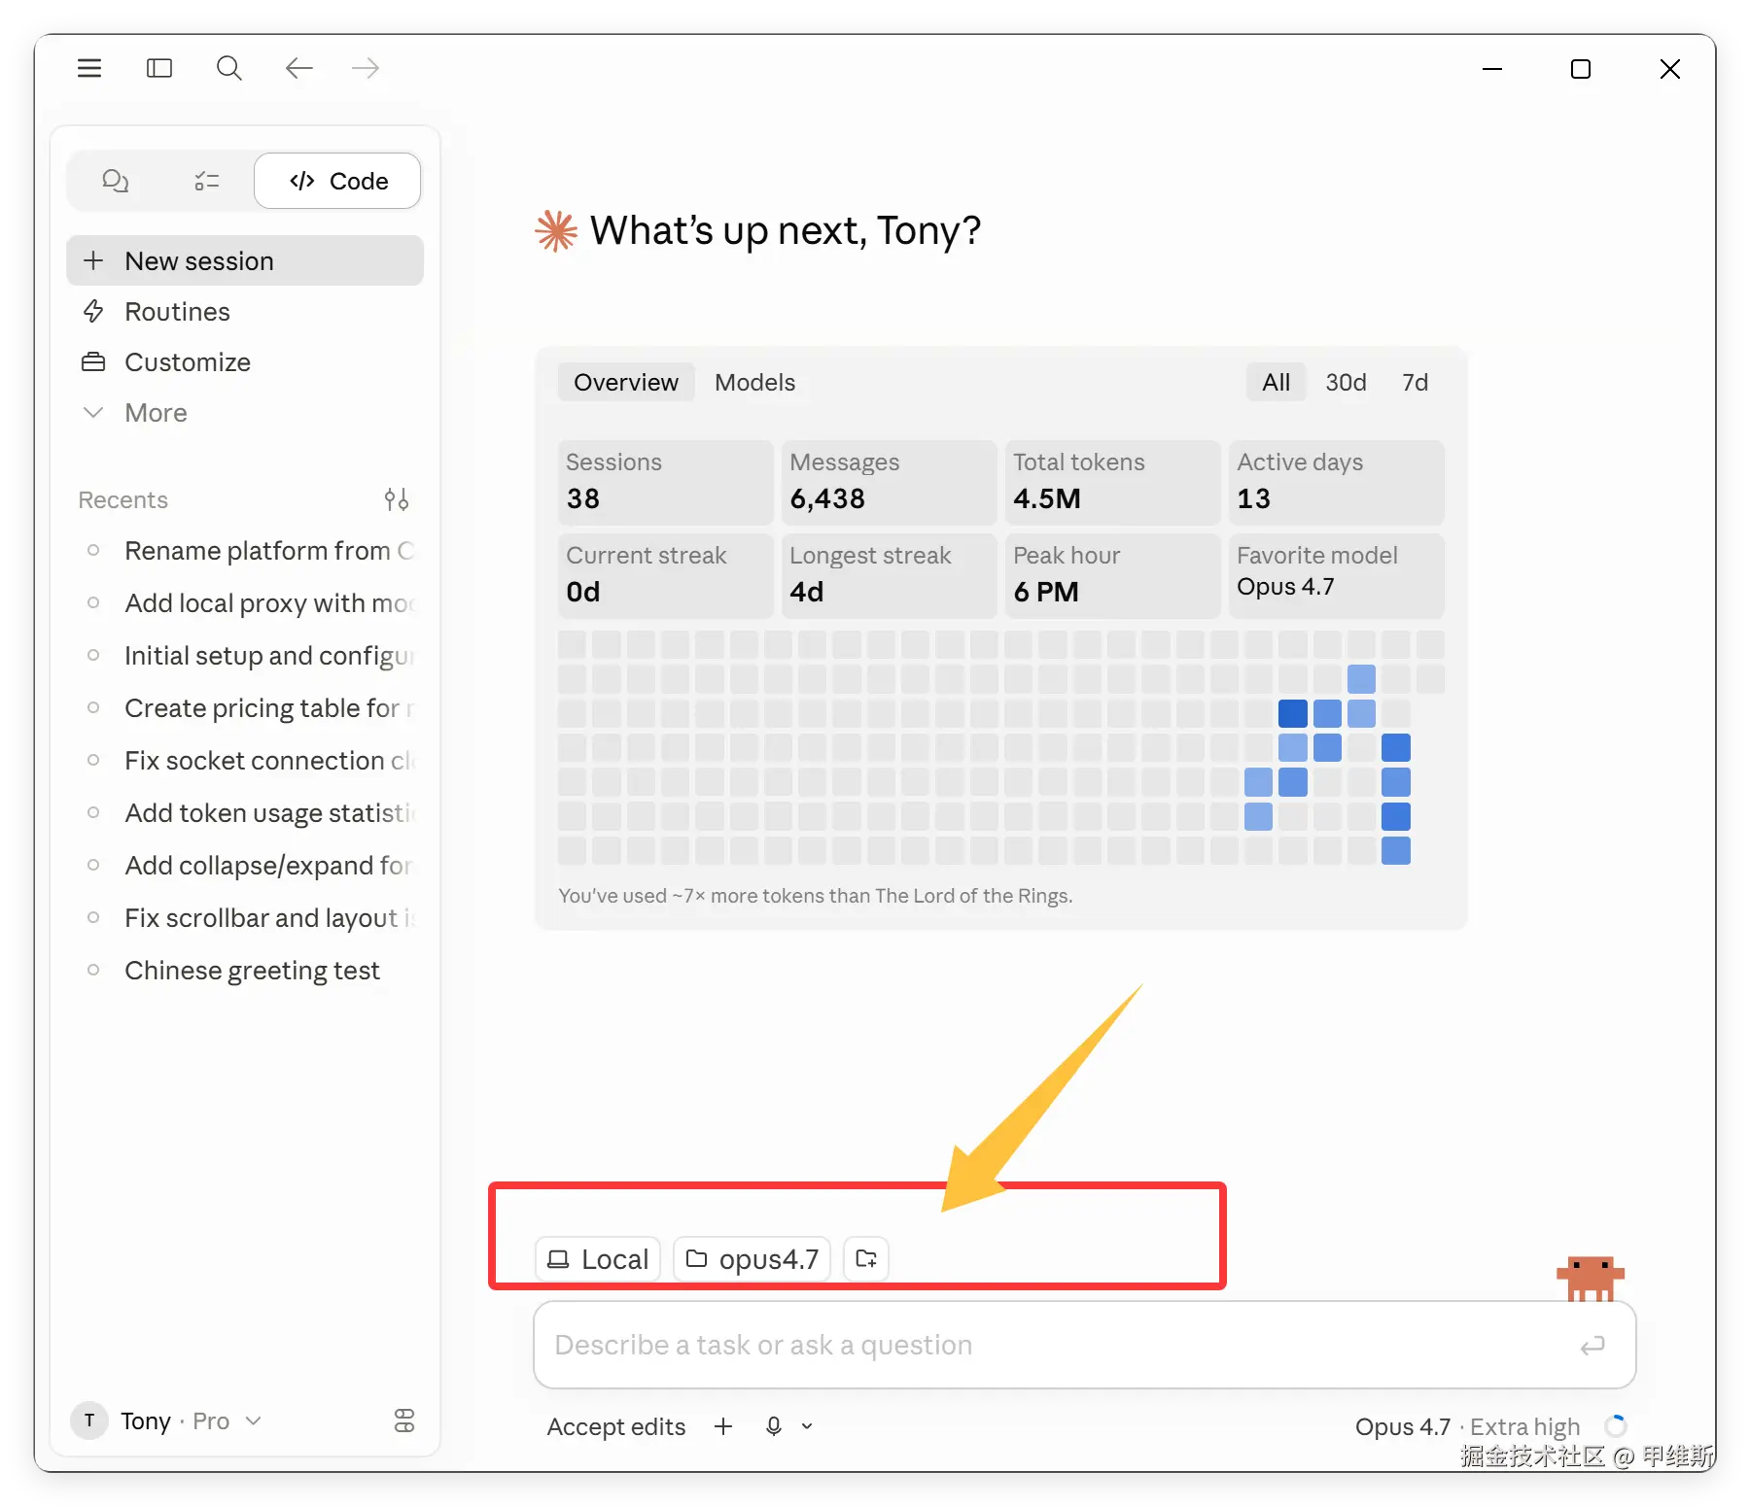Open the hamburger menu icon
Image resolution: width=1750 pixels, height=1506 pixels.
pos(89,68)
